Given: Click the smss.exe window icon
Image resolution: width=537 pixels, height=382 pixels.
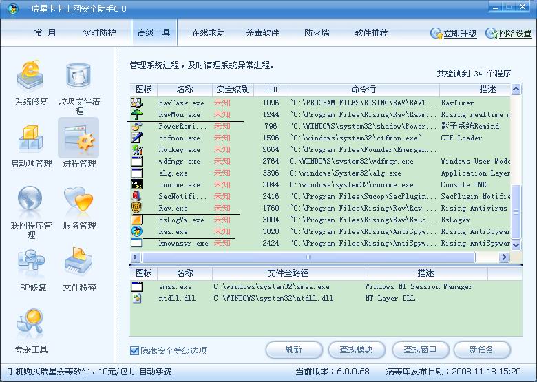Looking at the screenshot, I should 137,286.
